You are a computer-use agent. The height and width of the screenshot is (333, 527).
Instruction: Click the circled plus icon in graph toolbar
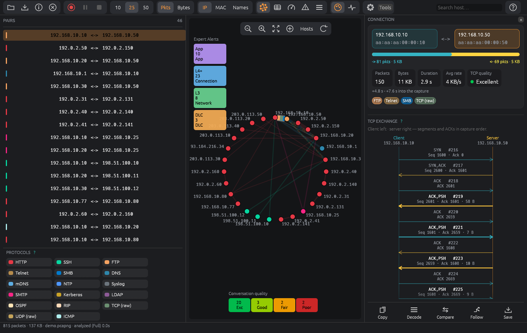coord(290,29)
